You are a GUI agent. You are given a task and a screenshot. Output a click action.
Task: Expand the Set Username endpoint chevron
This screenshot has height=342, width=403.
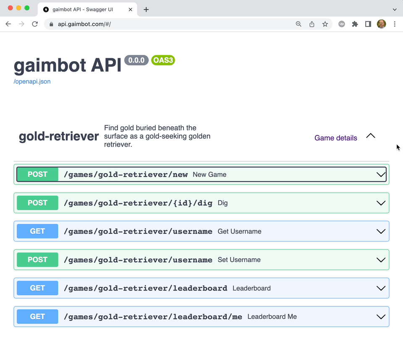click(x=381, y=260)
